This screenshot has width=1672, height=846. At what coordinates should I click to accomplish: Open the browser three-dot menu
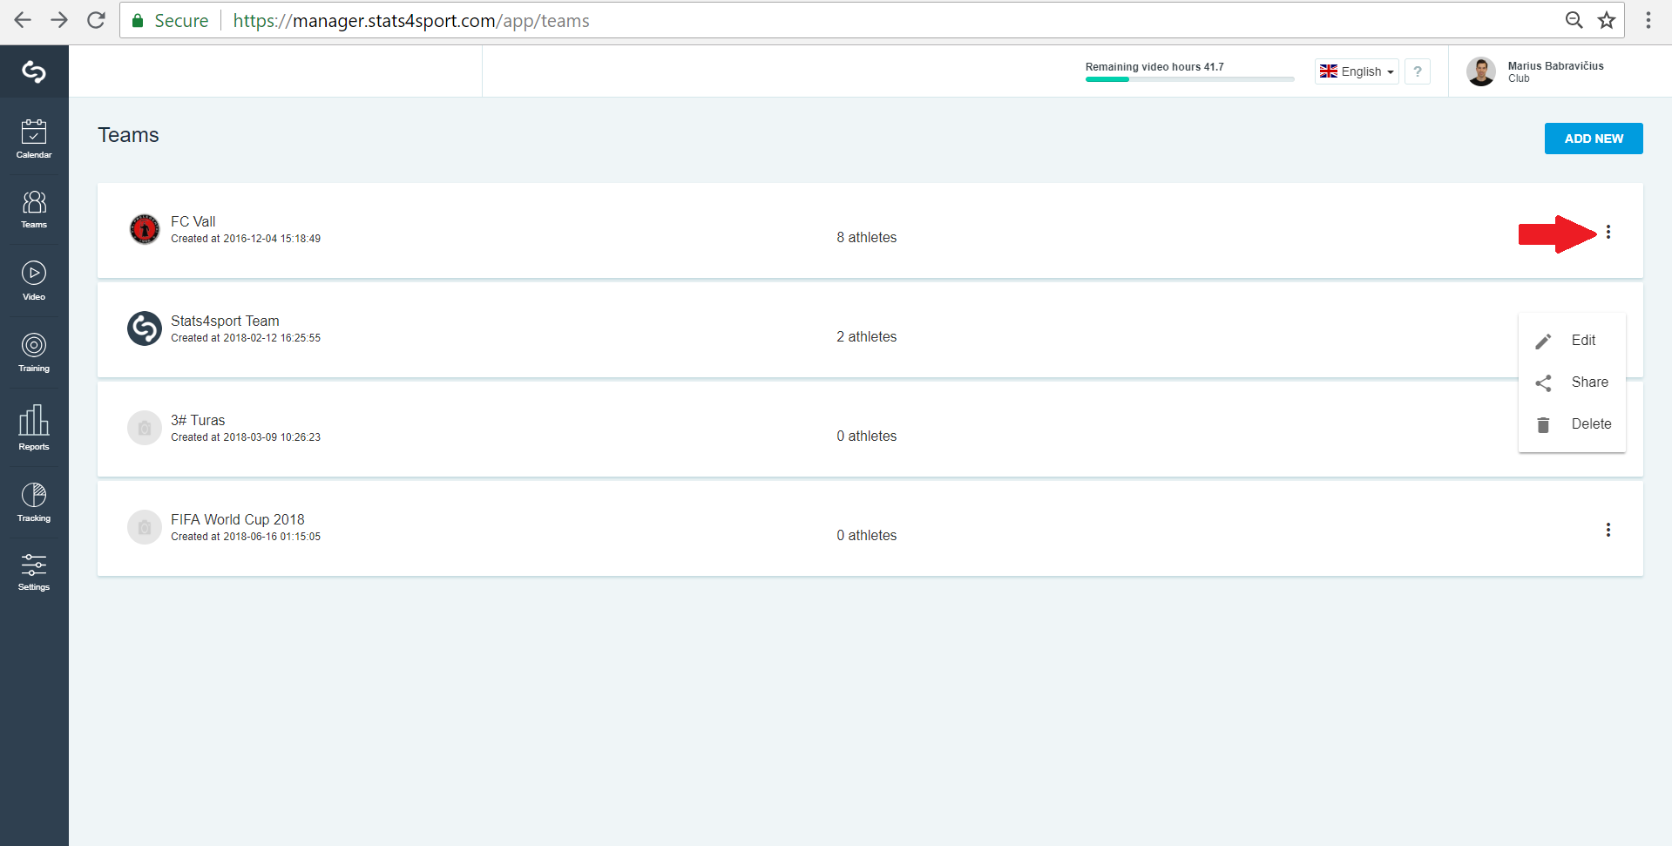click(x=1648, y=20)
